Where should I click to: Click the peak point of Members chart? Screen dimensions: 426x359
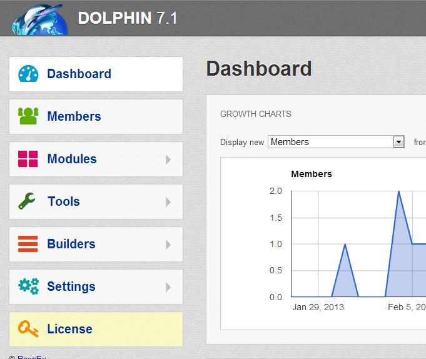click(x=398, y=191)
